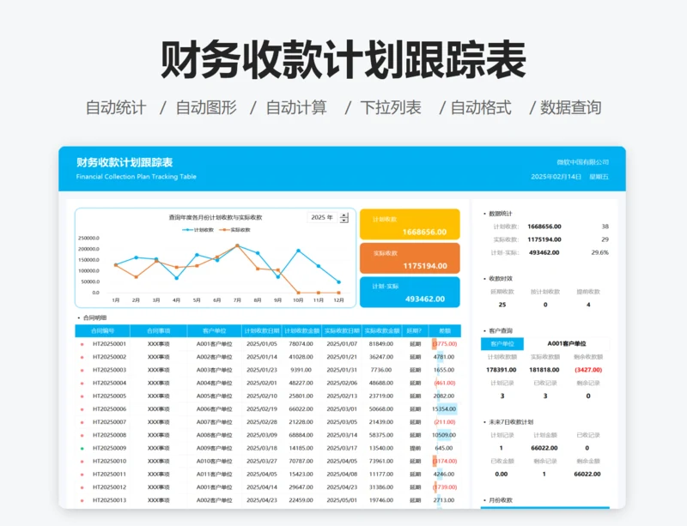Increase the year using the spinner up arrow
The height and width of the screenshot is (526, 687).
pos(344,216)
